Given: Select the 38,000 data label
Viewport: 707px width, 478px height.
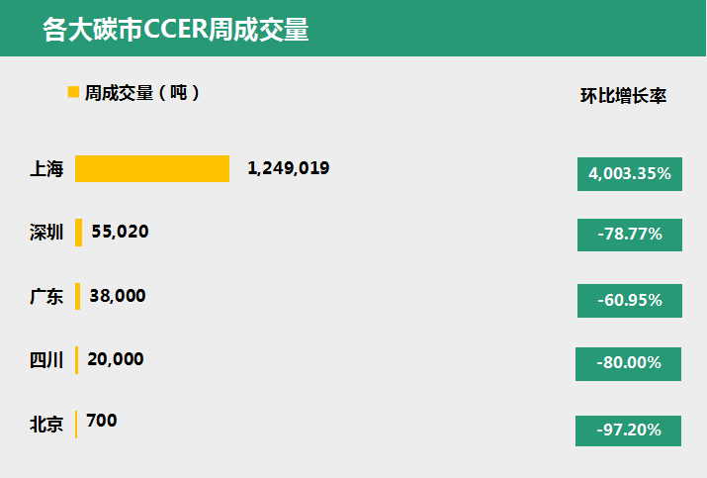Looking at the screenshot, I should pos(118,296).
